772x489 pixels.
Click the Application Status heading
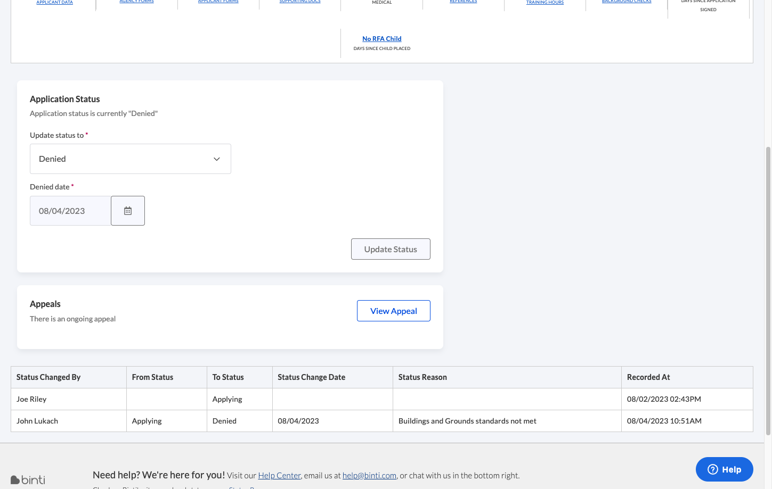point(65,99)
